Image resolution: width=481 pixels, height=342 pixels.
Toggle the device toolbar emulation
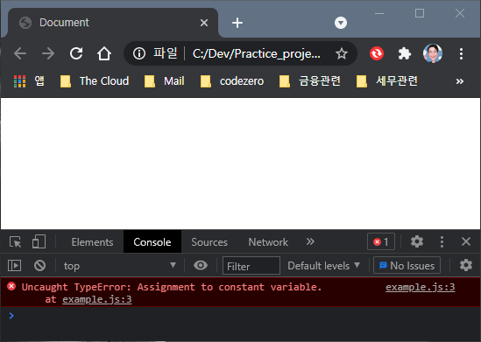pos(39,242)
